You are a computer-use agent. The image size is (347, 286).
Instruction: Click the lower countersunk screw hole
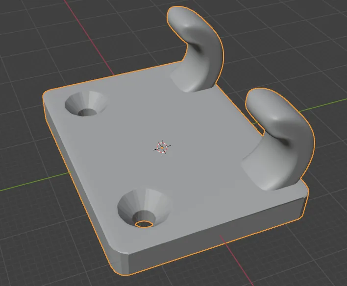(144, 208)
